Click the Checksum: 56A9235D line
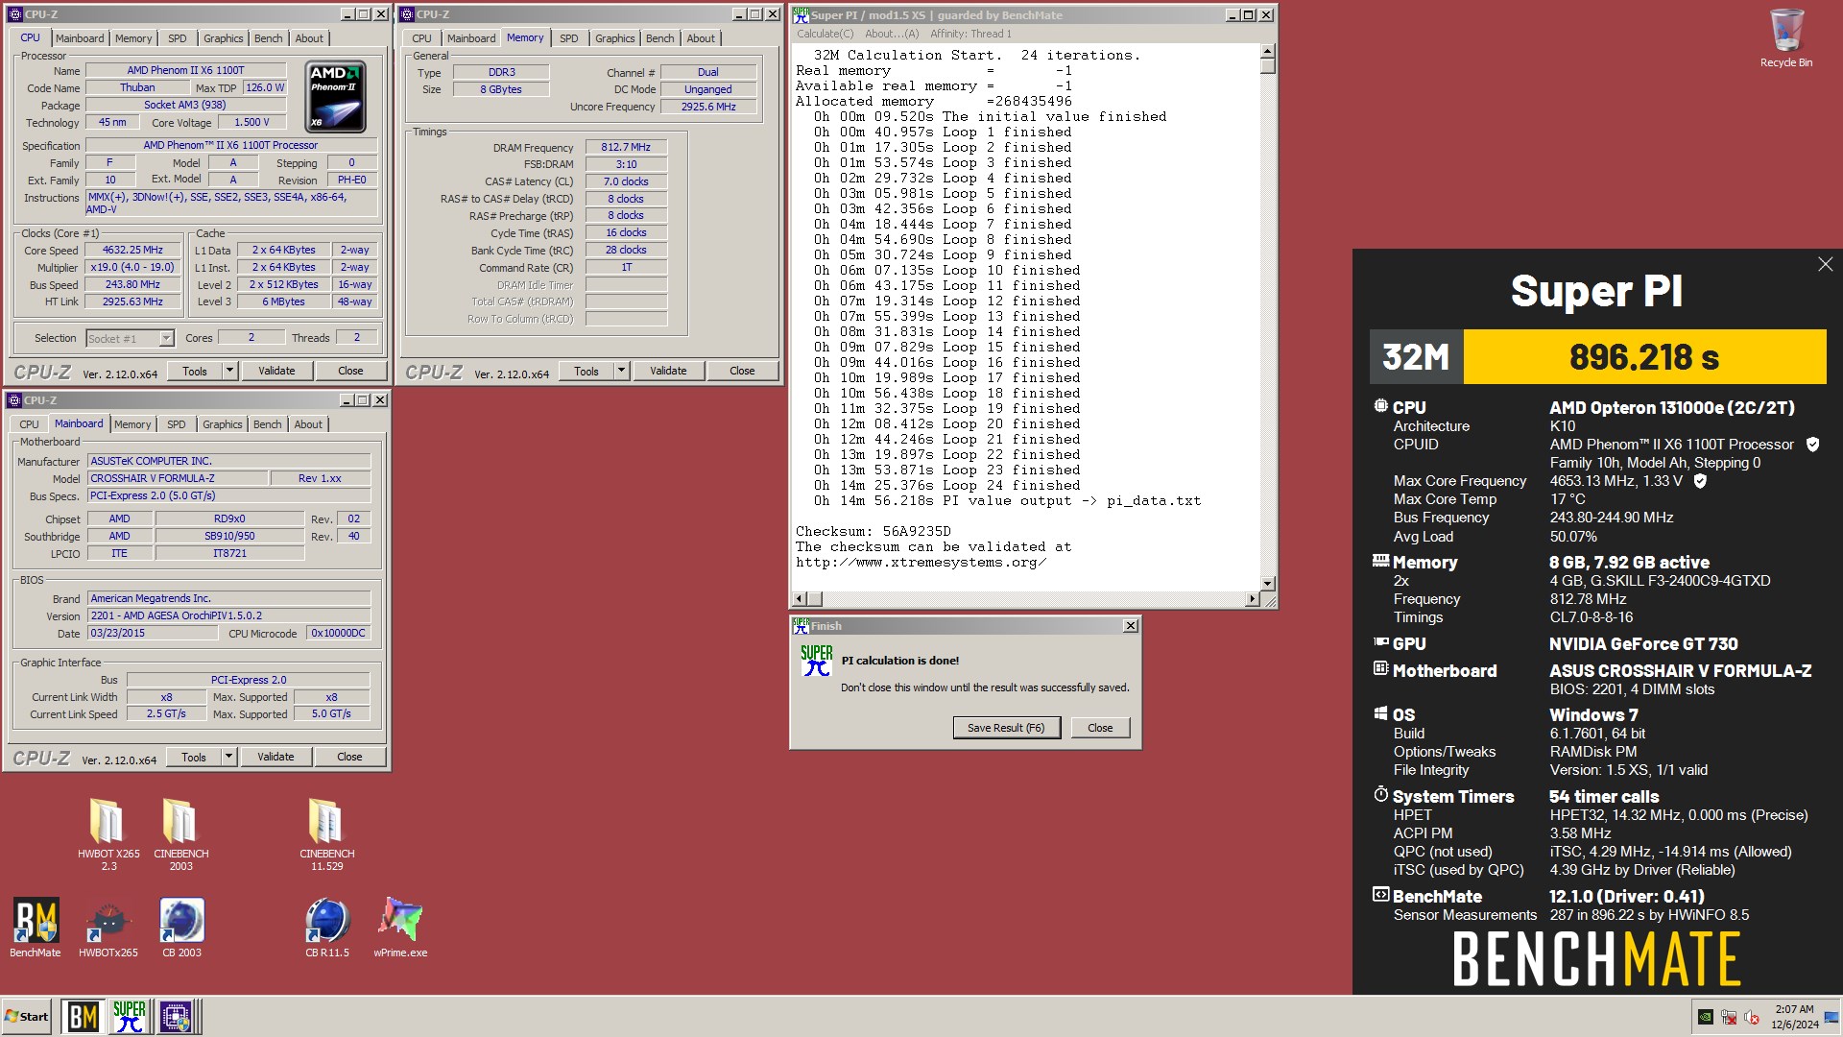1843x1037 pixels. 874,531
